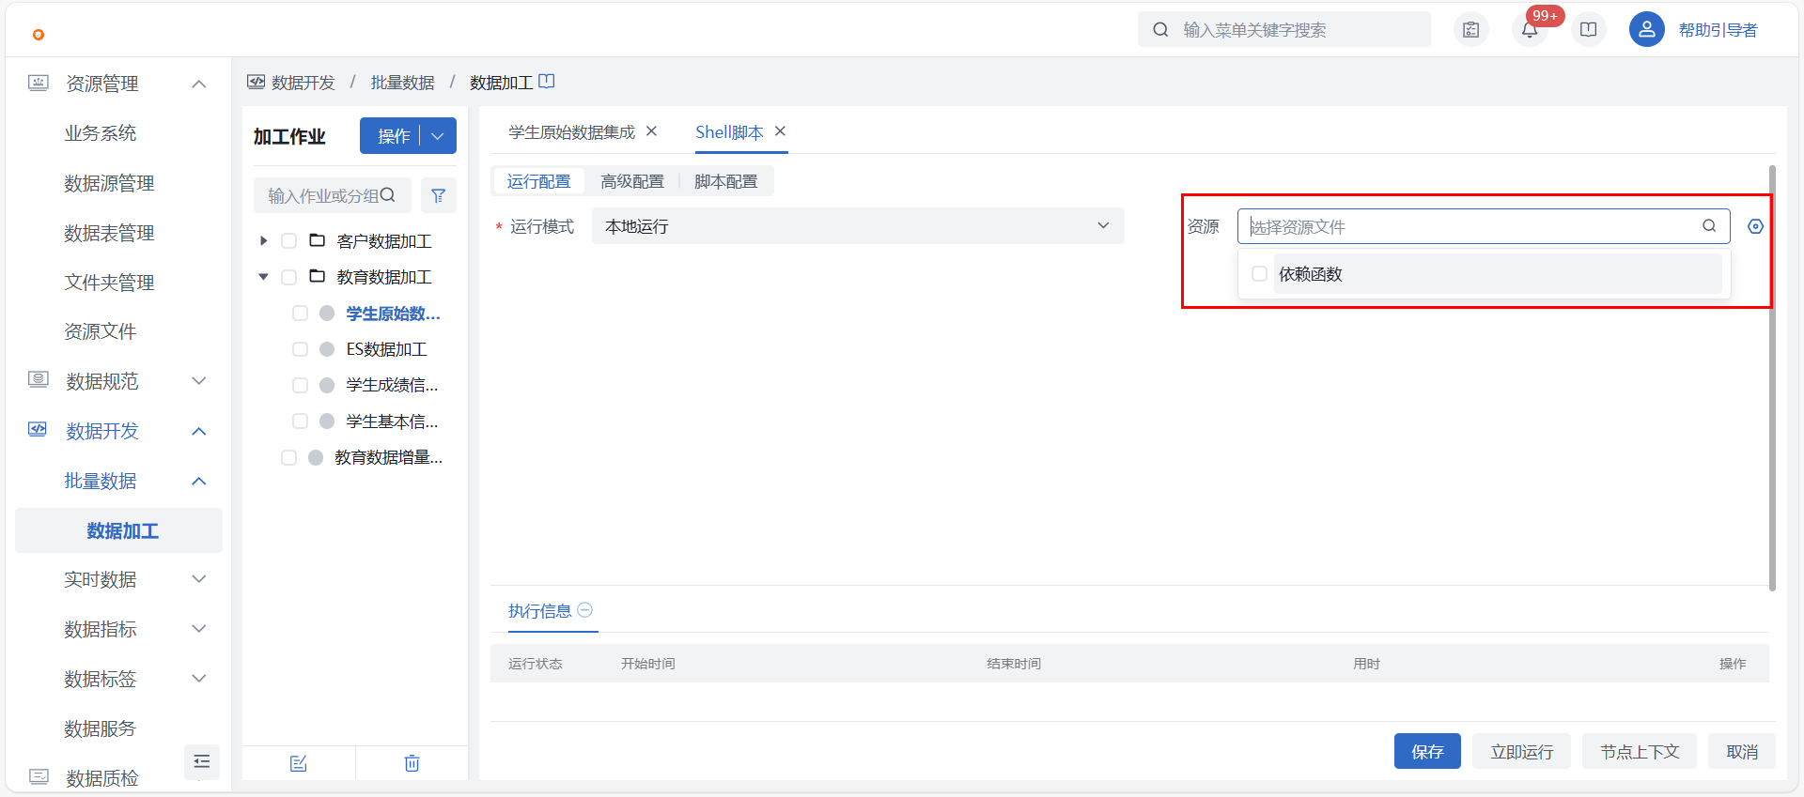The image size is (1804, 797).
Task: Click the 数据开发 breadcrumb icon
Action: click(x=256, y=83)
